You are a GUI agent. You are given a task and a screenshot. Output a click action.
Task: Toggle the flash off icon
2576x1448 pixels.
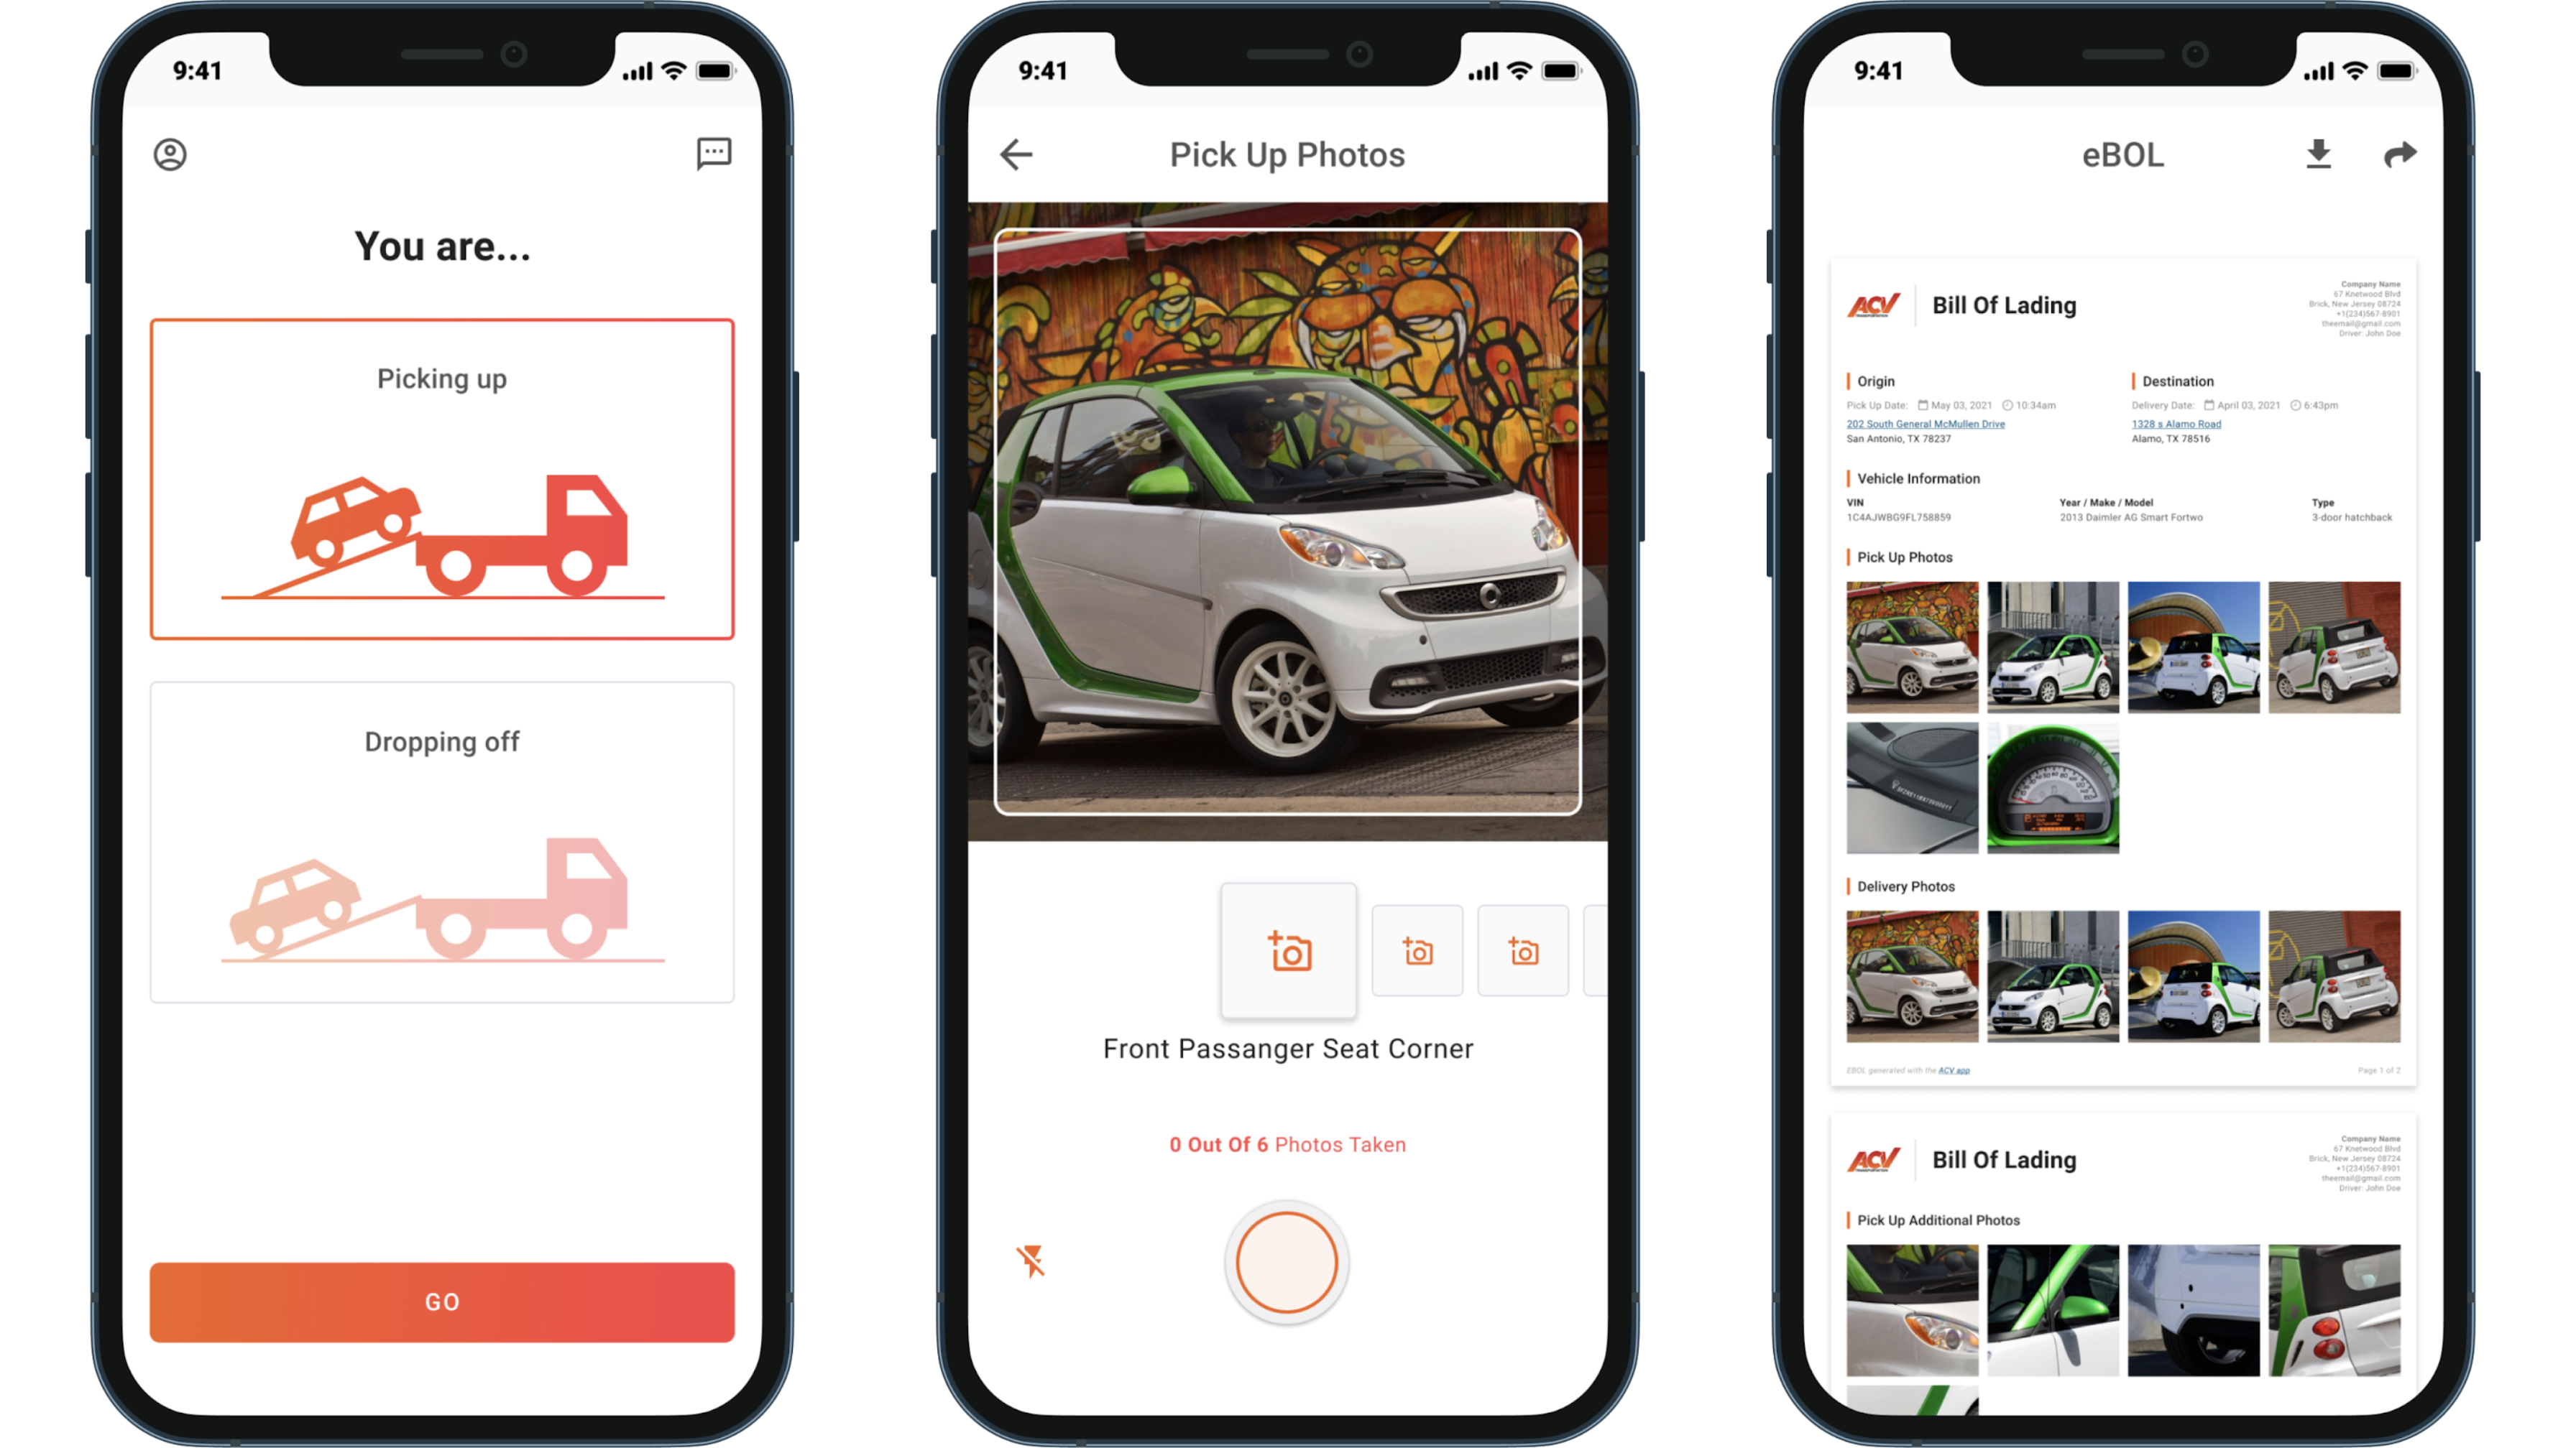1030,1261
